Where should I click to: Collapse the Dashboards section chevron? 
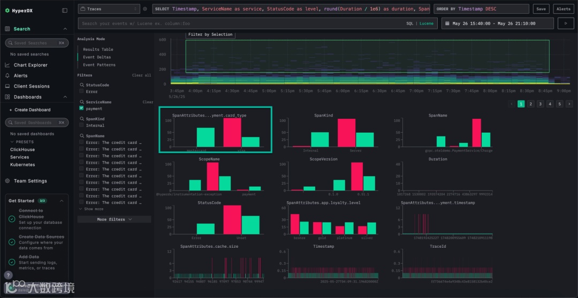point(65,97)
